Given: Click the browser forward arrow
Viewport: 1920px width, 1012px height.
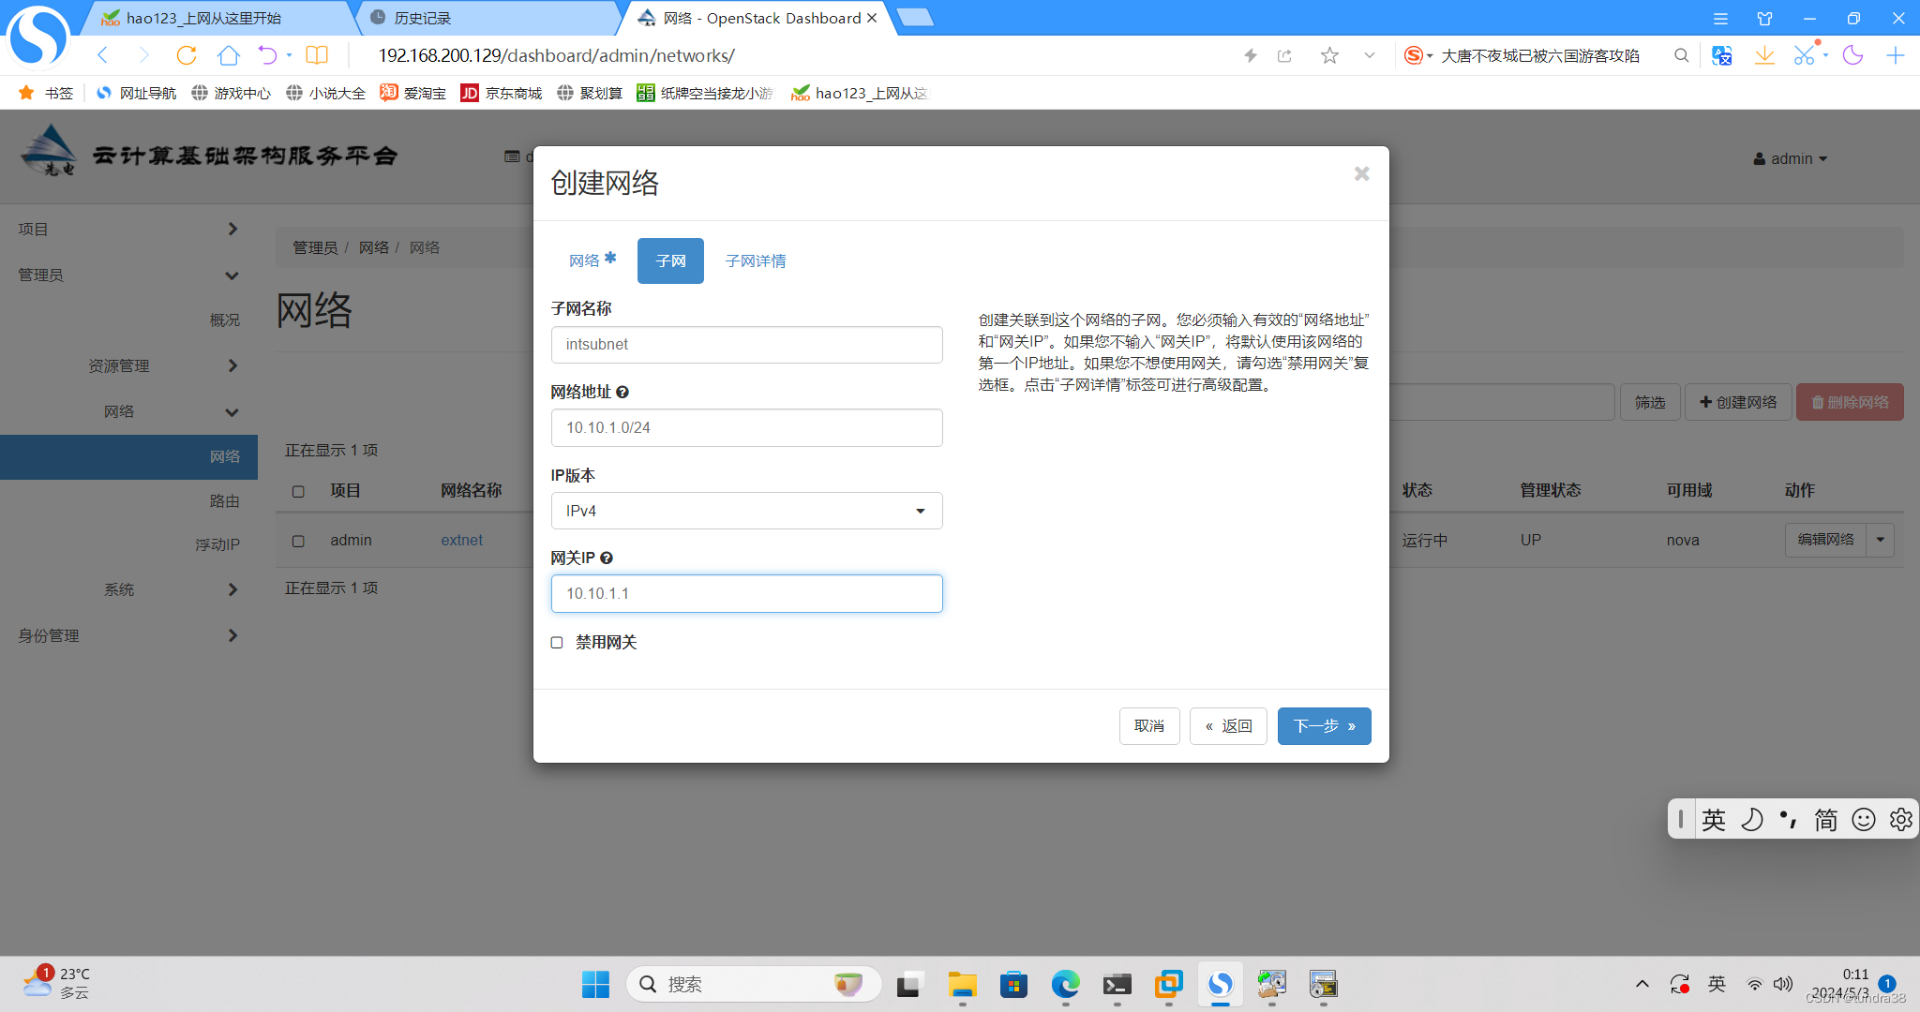Looking at the screenshot, I should pos(143,55).
